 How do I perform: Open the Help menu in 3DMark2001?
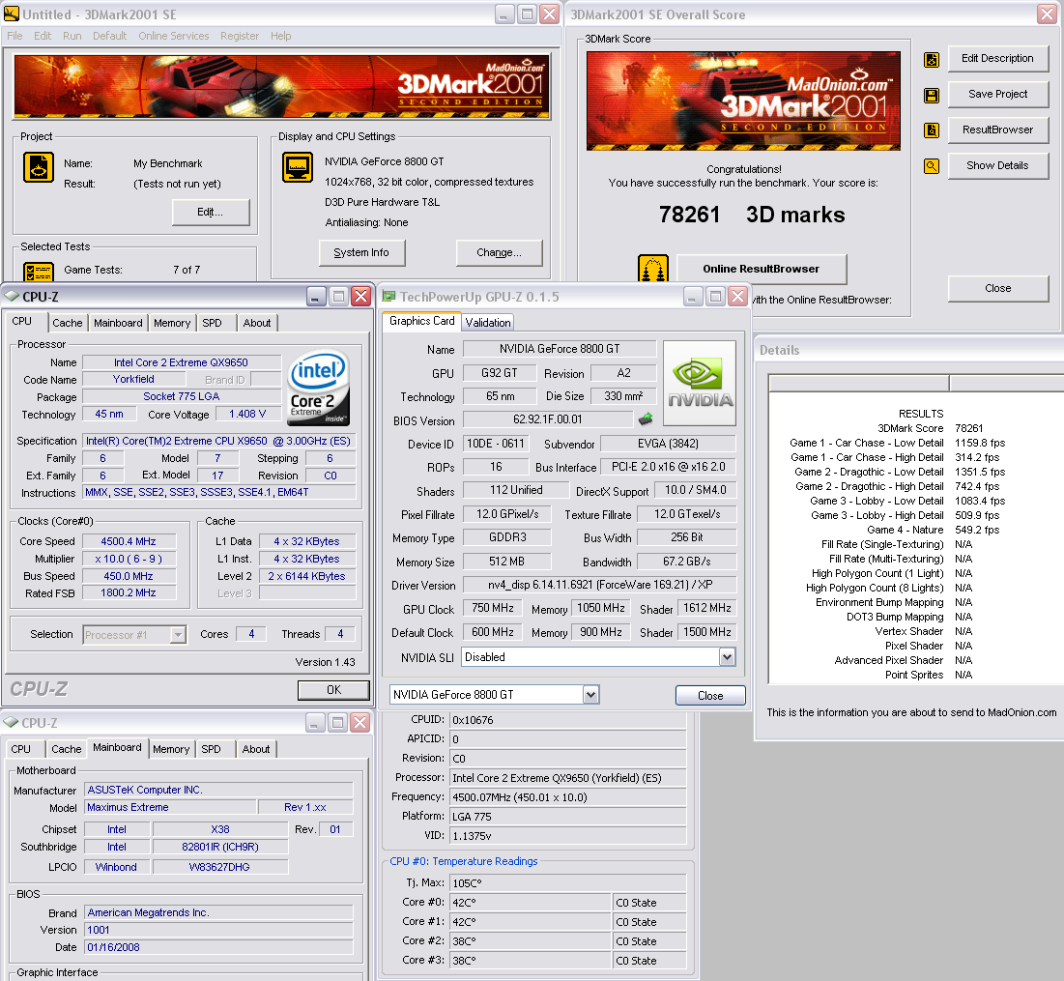click(x=281, y=36)
